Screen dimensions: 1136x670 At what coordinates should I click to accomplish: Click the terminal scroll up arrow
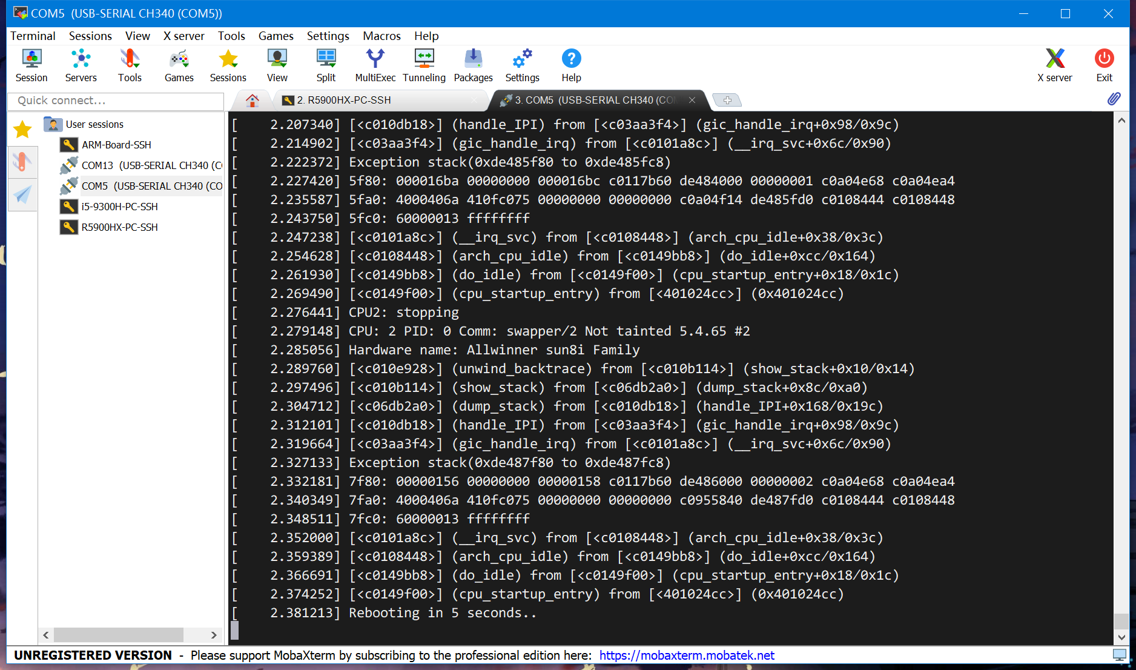tap(1121, 120)
